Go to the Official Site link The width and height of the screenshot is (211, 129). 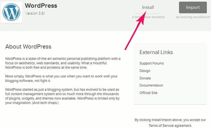pos(149,93)
